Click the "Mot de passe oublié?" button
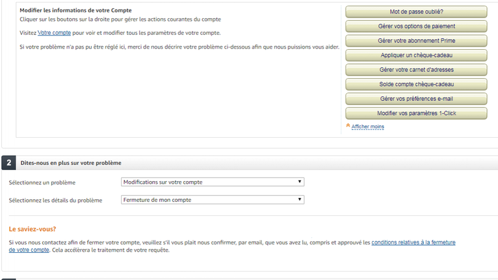The image size is (498, 280). tap(416, 12)
